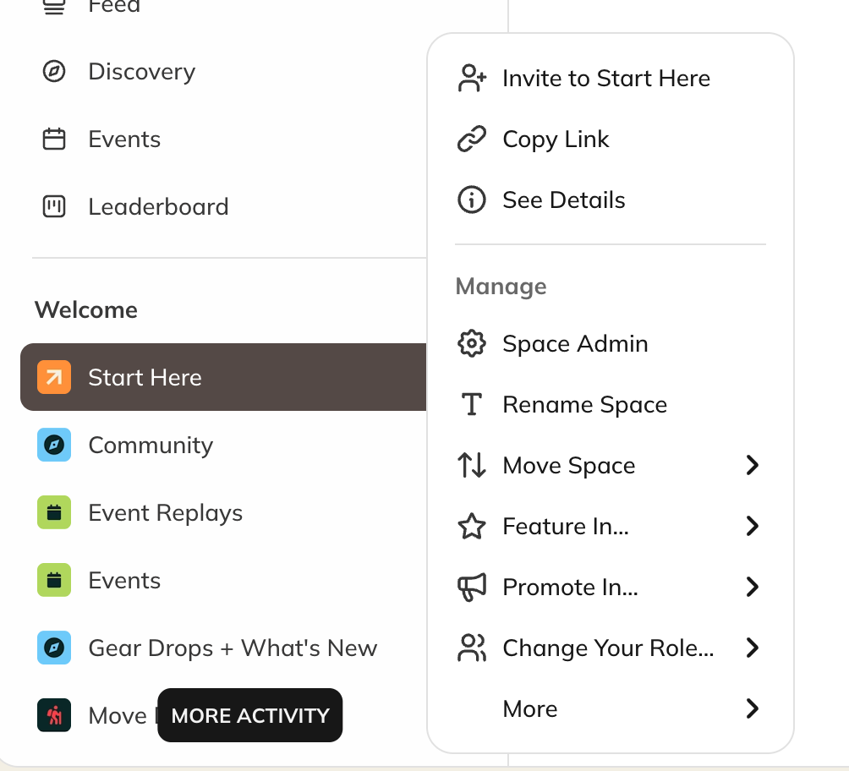Image resolution: width=849 pixels, height=771 pixels.
Task: Click the Welcome section heading
Action: [x=86, y=309]
